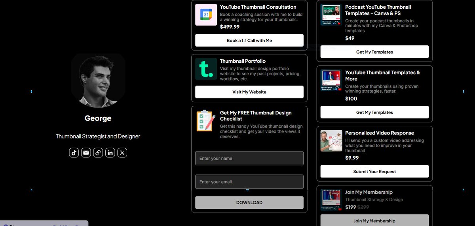Open Personalized Video Response thumbnail
This screenshot has width=475, height=226.
click(x=331, y=141)
